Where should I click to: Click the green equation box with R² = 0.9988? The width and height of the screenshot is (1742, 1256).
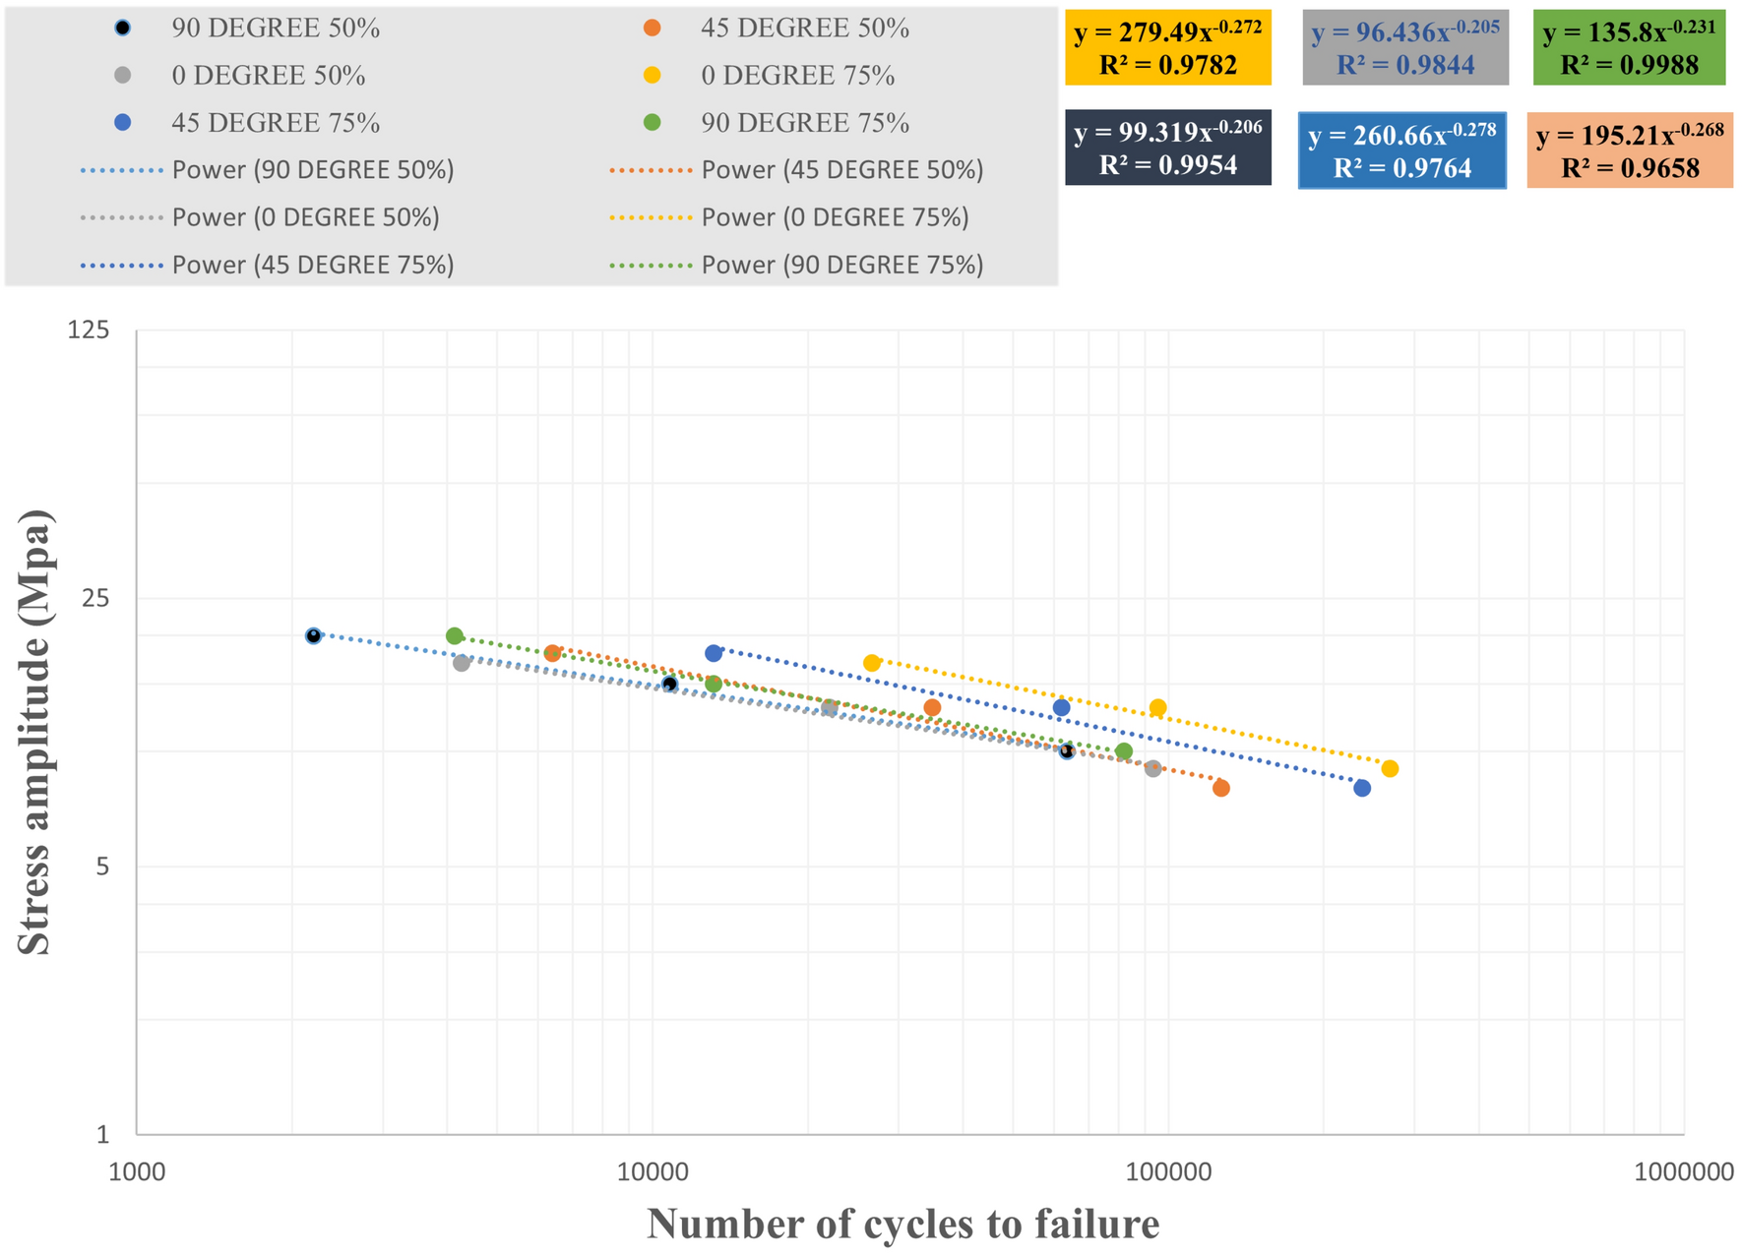point(1629,48)
